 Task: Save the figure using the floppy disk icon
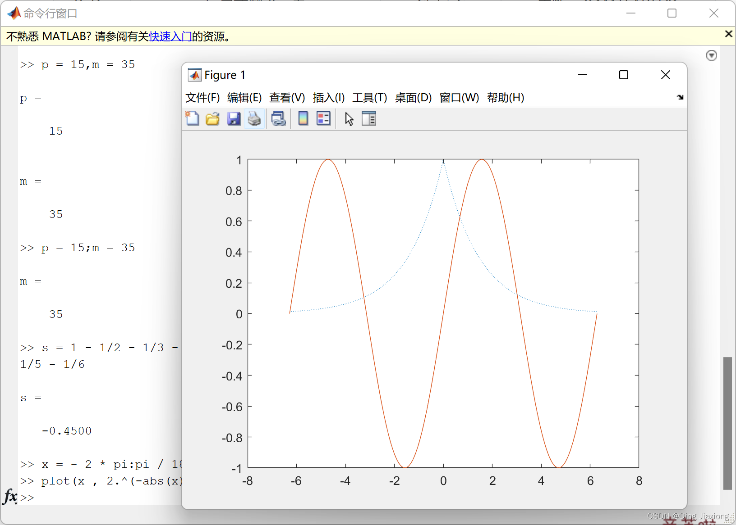click(x=234, y=118)
